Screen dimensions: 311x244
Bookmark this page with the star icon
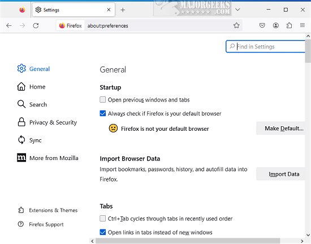(x=236, y=25)
